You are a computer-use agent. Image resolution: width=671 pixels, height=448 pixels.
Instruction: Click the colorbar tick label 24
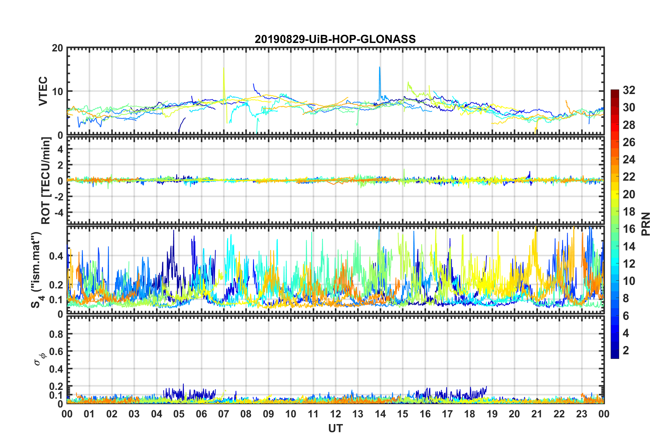629,160
